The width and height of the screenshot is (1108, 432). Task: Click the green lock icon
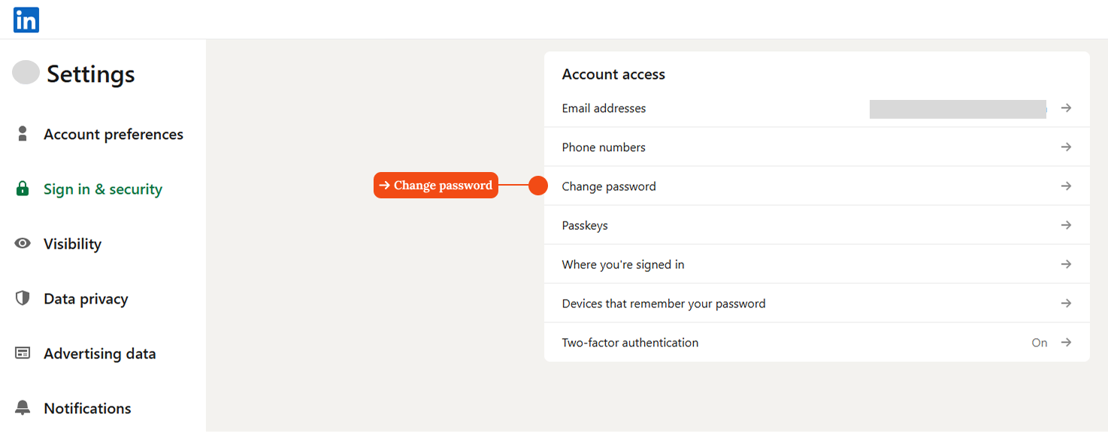23,189
